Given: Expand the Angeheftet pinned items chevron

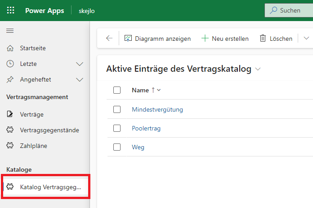Looking at the screenshot, I should [80, 79].
